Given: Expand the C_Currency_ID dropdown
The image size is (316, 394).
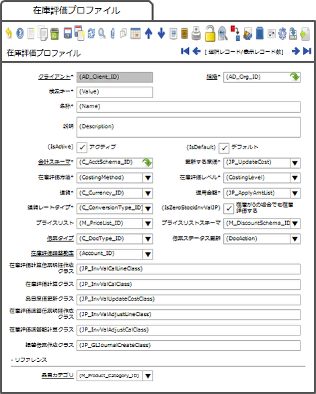Looking at the screenshot, I should pos(148,193).
